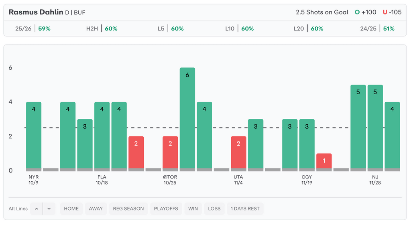Toggle the AWAY games filter
Screen dimensions: 411x225
tap(96, 209)
